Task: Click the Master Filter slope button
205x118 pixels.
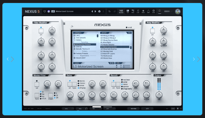Action: (51, 95)
